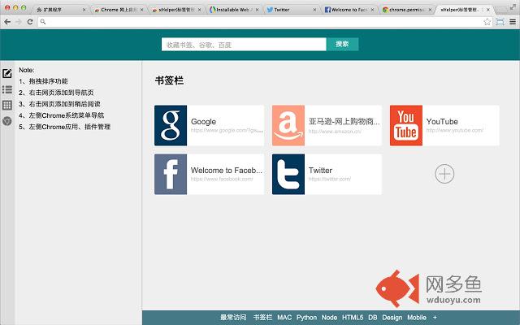Close the Welcome to Facebook browser tab
This screenshot has width=520, height=325.
point(372,10)
